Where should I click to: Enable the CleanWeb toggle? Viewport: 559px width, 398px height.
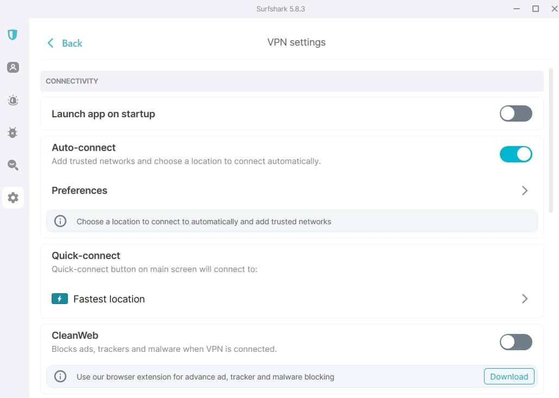(x=516, y=342)
